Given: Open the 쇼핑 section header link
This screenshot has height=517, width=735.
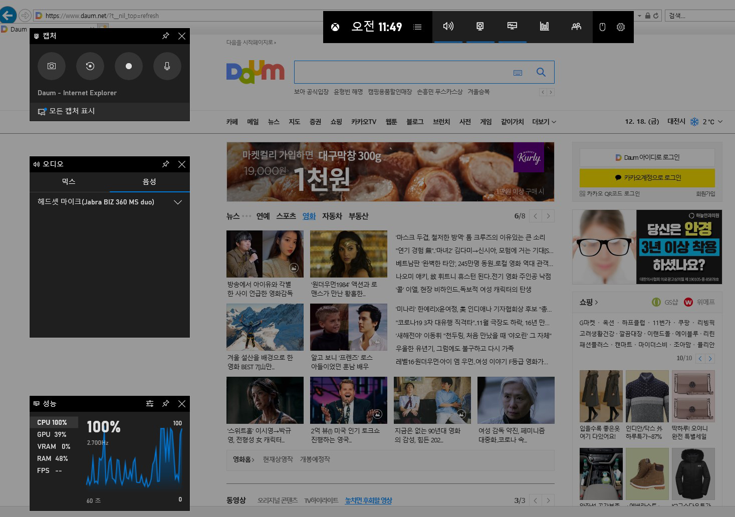Looking at the screenshot, I should coord(589,302).
